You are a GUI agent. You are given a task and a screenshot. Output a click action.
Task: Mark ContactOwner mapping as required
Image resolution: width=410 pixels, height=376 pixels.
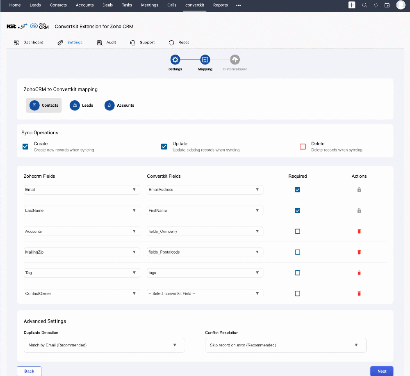(297, 293)
